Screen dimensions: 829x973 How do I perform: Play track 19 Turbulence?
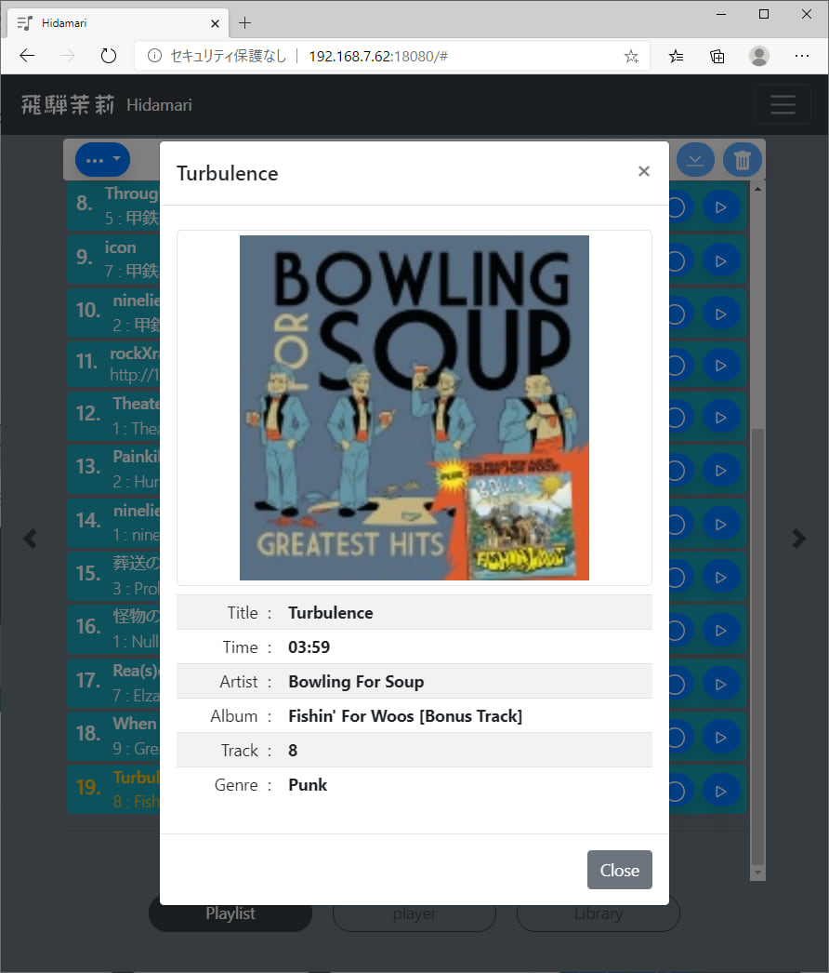pyautogui.click(x=721, y=792)
